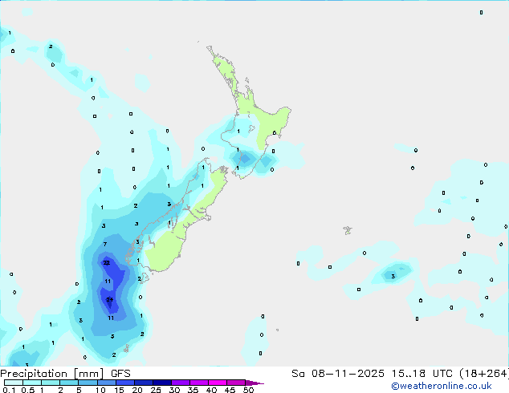509x393 pixels.
Task: Click the legend swatch between 0.5 and 1
Action: point(32,383)
